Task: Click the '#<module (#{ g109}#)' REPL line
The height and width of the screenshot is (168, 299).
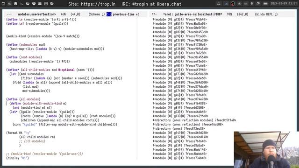Action: point(180,32)
